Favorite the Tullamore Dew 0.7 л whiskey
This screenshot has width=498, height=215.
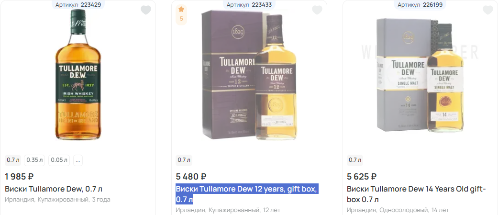[x=146, y=10]
